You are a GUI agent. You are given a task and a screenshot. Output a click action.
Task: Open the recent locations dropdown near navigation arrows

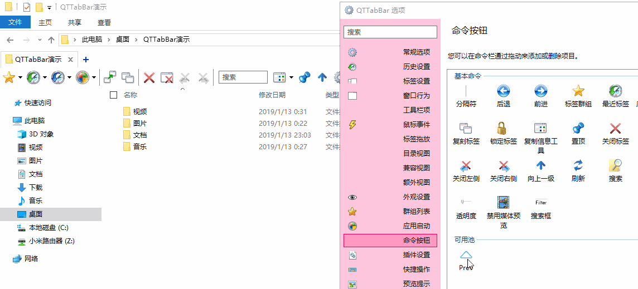click(x=40, y=40)
